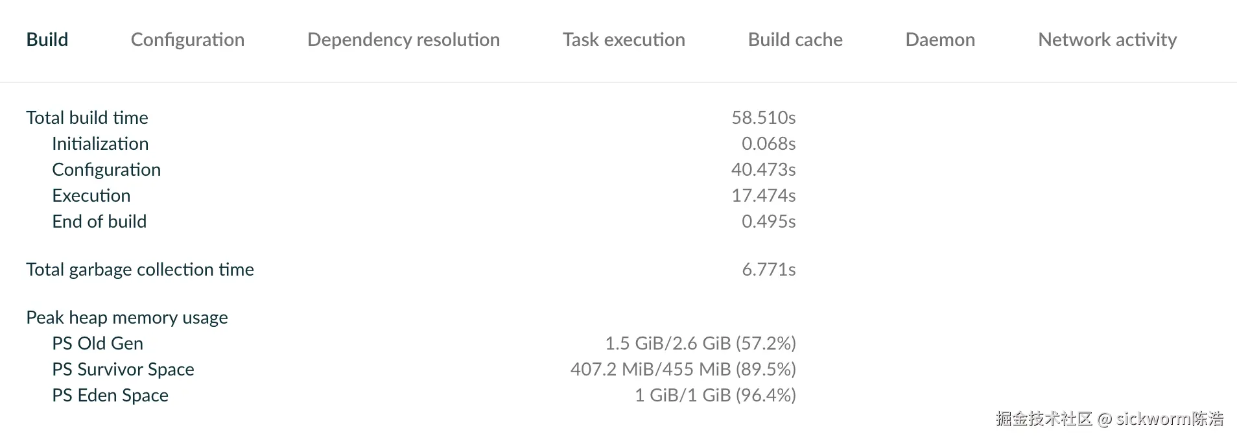Select the 58.510s total build value
Viewport: 1237px width, 441px height.
pyautogui.click(x=763, y=117)
